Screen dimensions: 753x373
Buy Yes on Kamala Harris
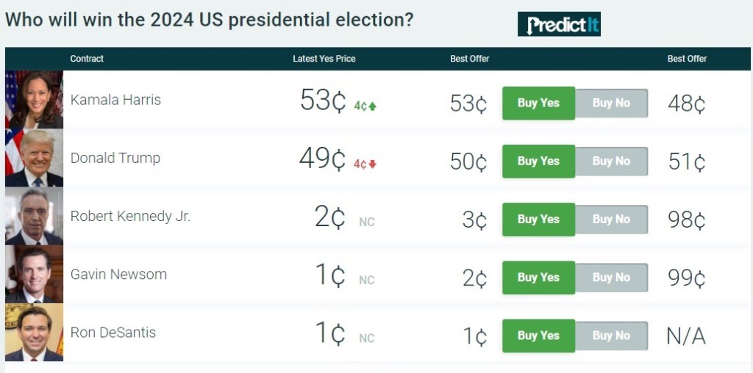(538, 103)
